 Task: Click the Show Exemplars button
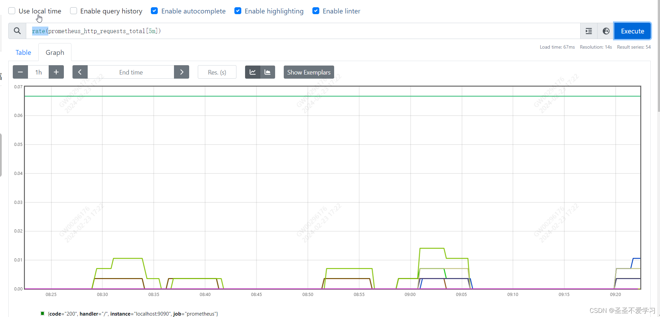pos(309,72)
